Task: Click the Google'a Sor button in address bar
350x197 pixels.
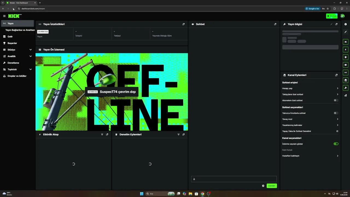Action: tap(312, 8)
